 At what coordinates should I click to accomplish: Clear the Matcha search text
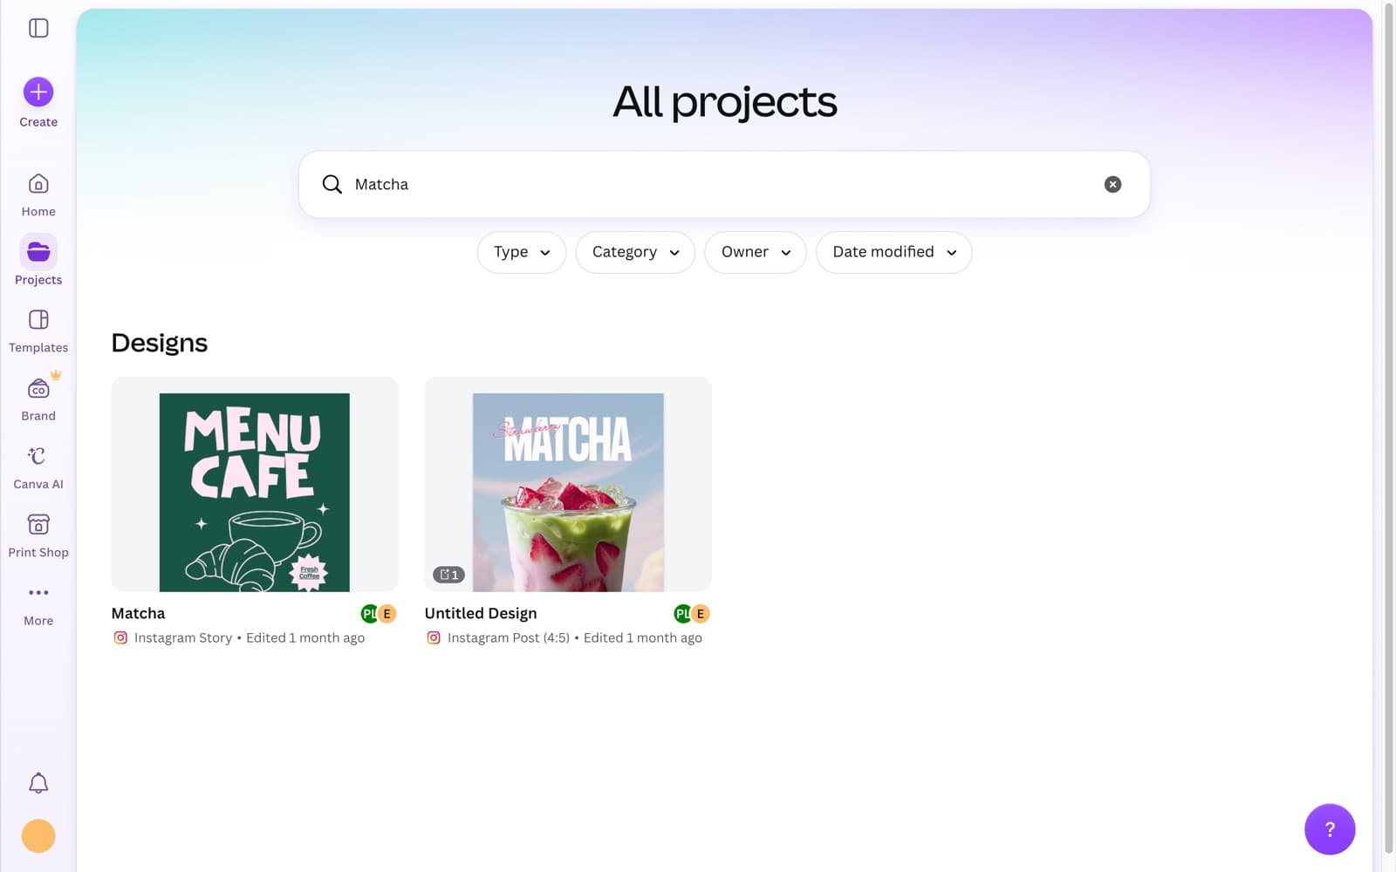[x=1112, y=184]
